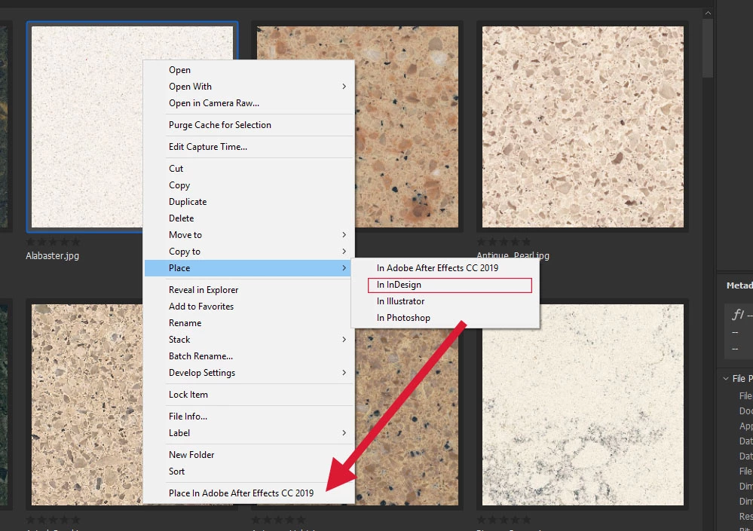Open File Info...
Image resolution: width=753 pixels, height=531 pixels.
(249, 417)
